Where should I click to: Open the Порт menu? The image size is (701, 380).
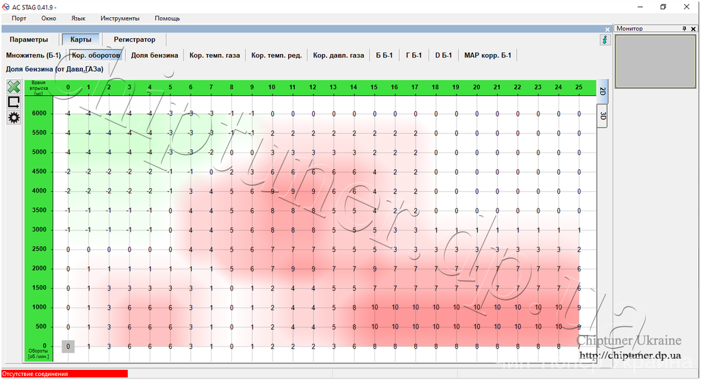18,18
